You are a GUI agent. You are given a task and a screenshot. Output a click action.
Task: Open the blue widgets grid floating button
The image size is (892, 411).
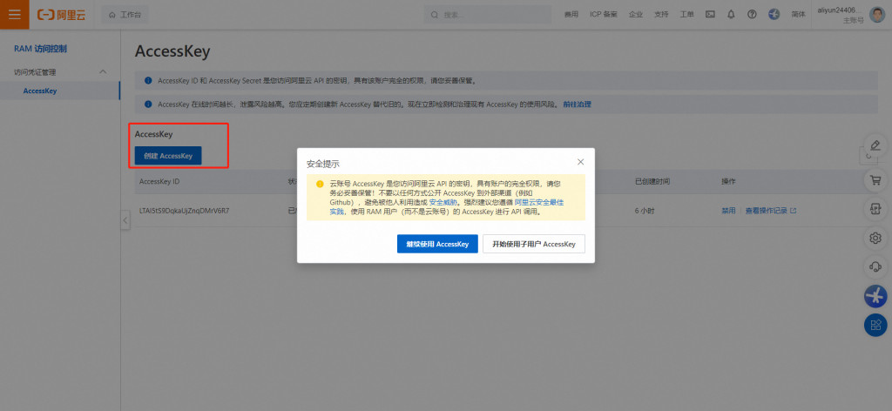[x=875, y=325]
